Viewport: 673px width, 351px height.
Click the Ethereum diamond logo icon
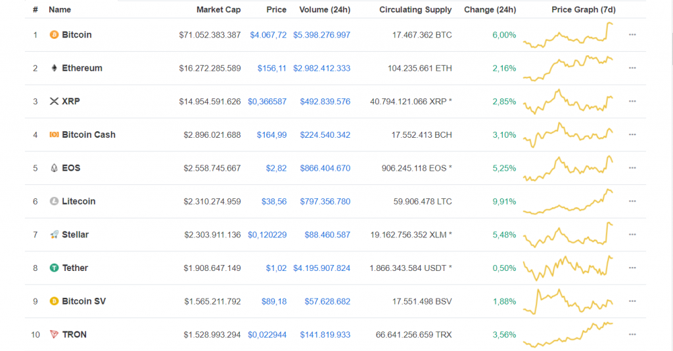coord(54,68)
